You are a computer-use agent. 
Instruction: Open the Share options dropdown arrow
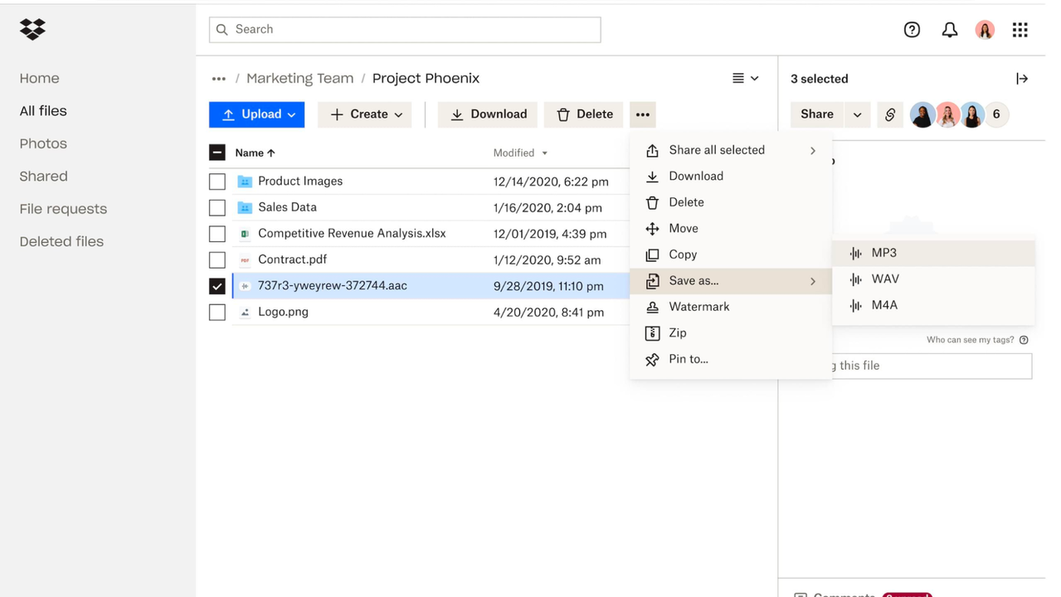click(857, 114)
